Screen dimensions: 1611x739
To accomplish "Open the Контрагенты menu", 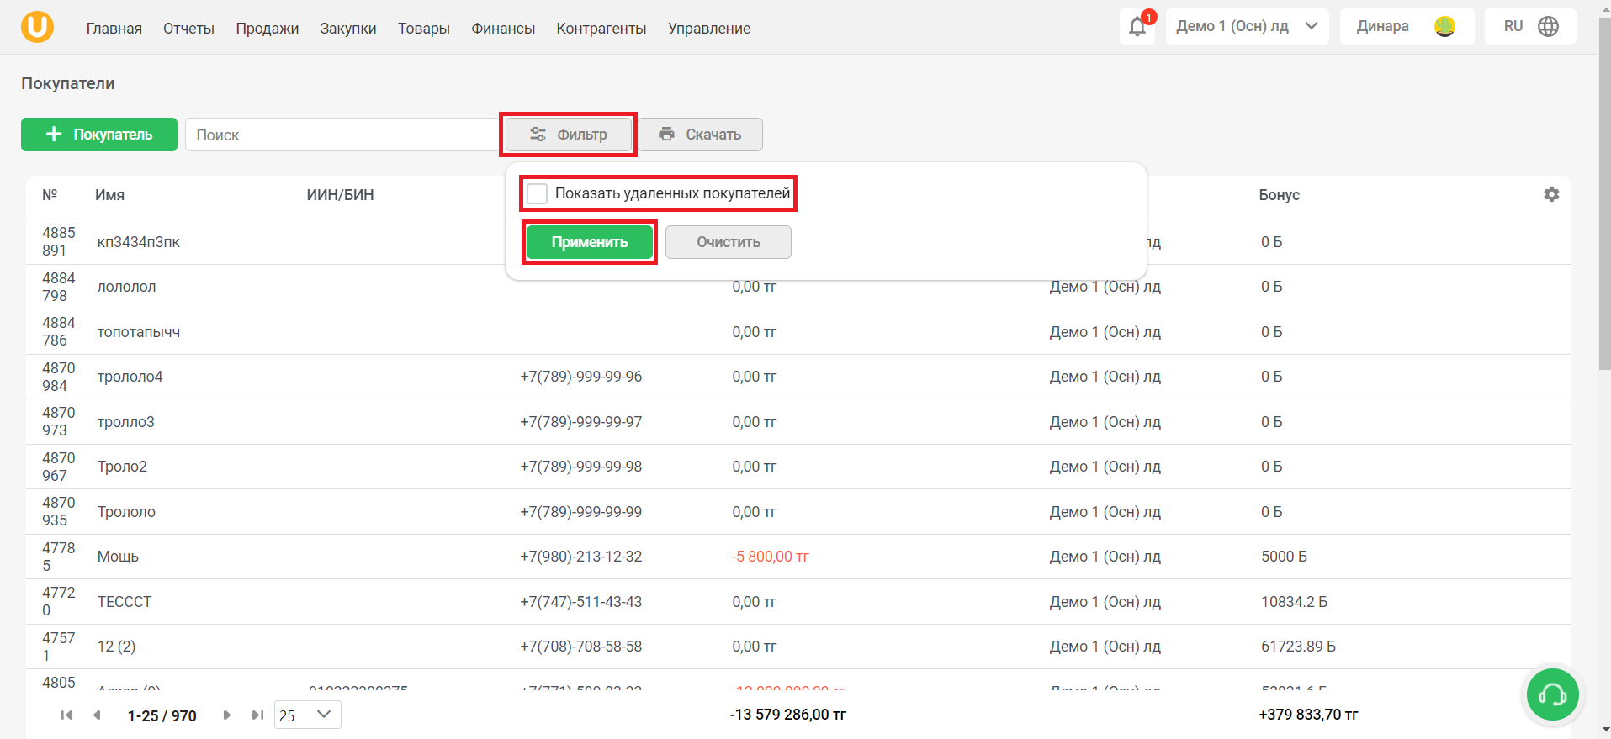I will click(x=601, y=29).
